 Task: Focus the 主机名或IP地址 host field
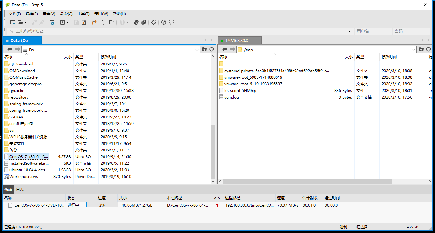tap(180, 31)
